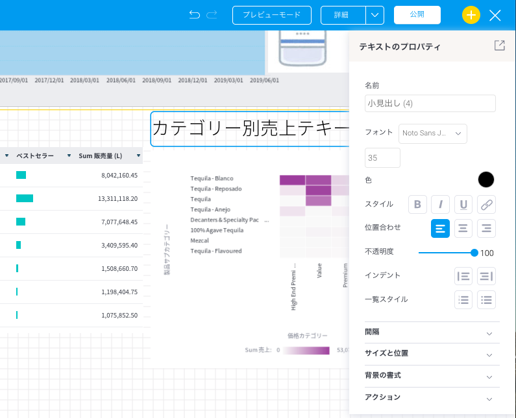The width and height of the screenshot is (516, 418).
Task: Pop out the text properties panel
Action: coord(499,46)
